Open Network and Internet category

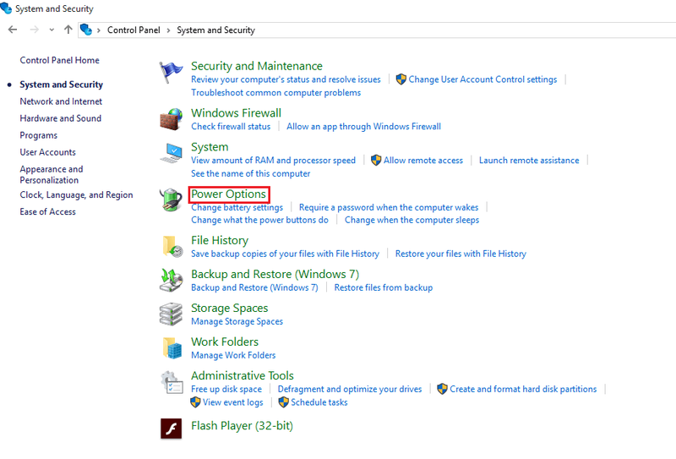coord(61,101)
